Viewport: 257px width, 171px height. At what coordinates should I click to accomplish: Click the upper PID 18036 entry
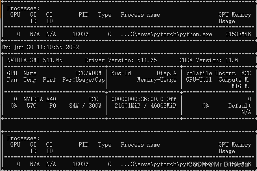click(x=81, y=34)
